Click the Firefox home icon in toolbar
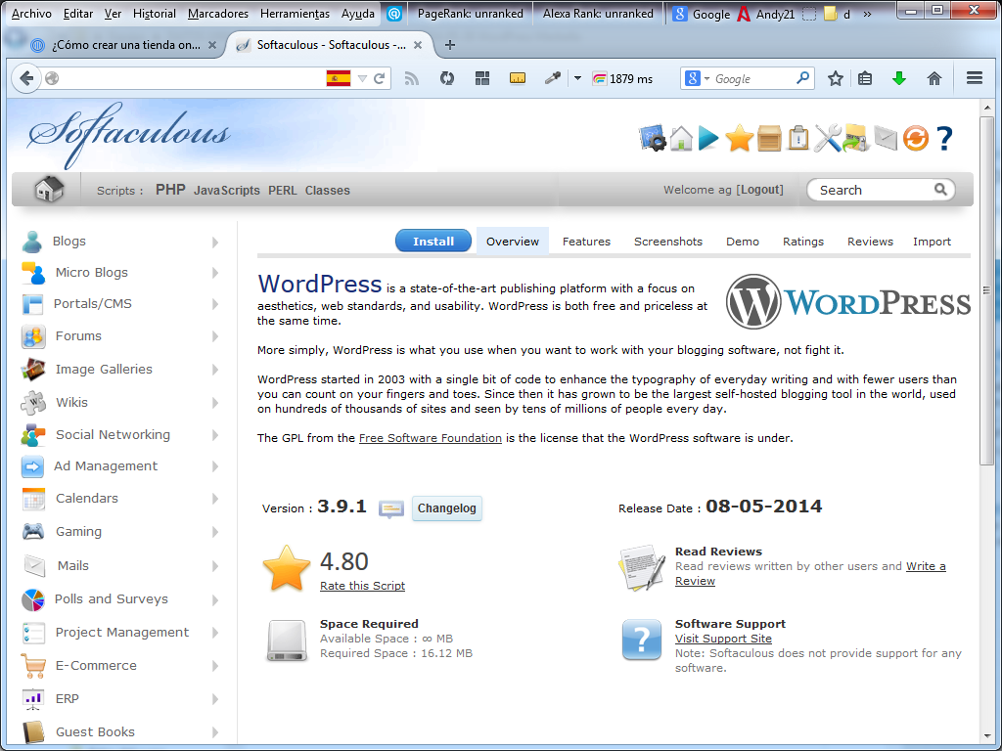This screenshot has height=751, width=1002. point(934,78)
